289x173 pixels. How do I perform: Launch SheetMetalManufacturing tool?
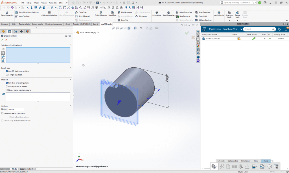[x=27, y=12]
